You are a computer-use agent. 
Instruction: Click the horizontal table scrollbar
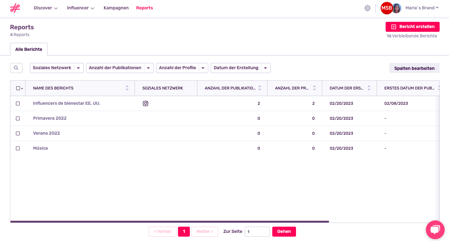click(170, 222)
